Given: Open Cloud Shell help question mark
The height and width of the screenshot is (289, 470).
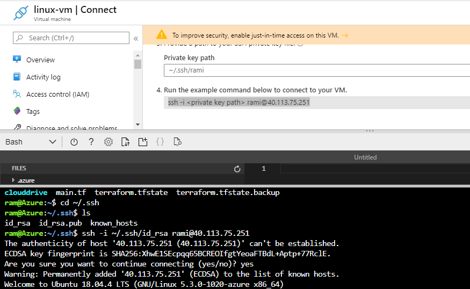Looking at the screenshot, I should tap(91, 142).
